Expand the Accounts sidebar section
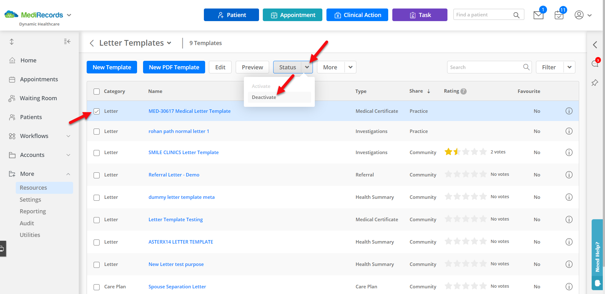This screenshot has height=294, width=605. point(68,155)
